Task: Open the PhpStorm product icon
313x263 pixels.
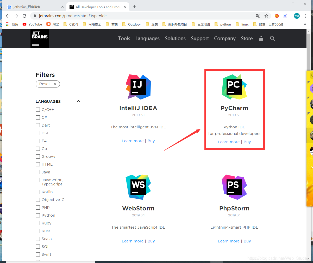Action: click(234, 187)
